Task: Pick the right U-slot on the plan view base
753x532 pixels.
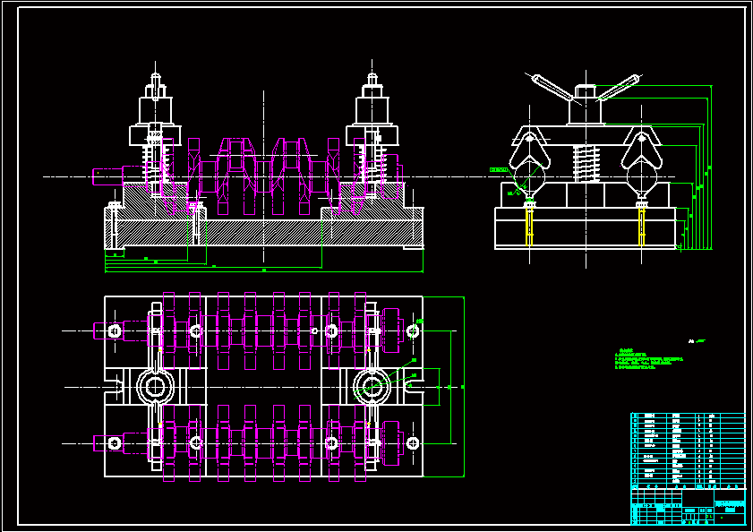Action: coord(414,387)
